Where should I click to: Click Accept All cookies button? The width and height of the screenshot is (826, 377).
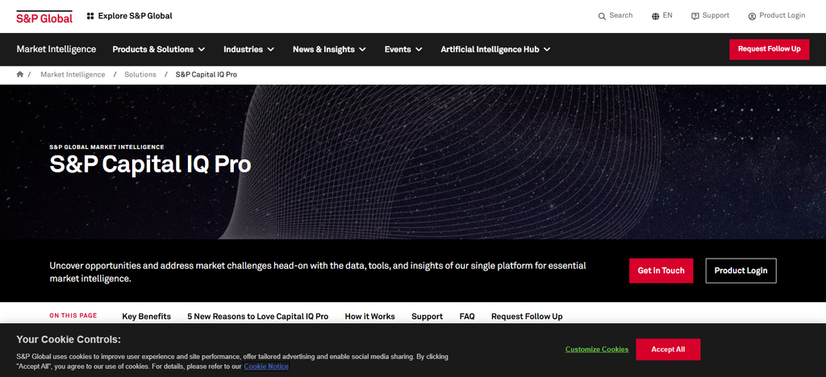point(668,349)
